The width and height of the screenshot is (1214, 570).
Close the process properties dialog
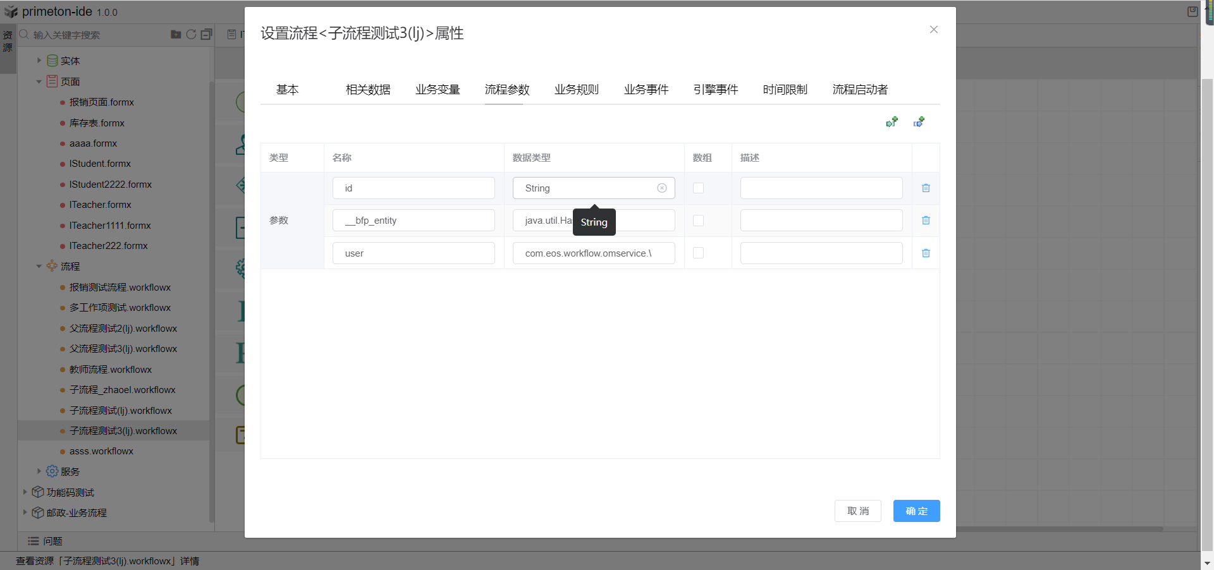coord(933,30)
